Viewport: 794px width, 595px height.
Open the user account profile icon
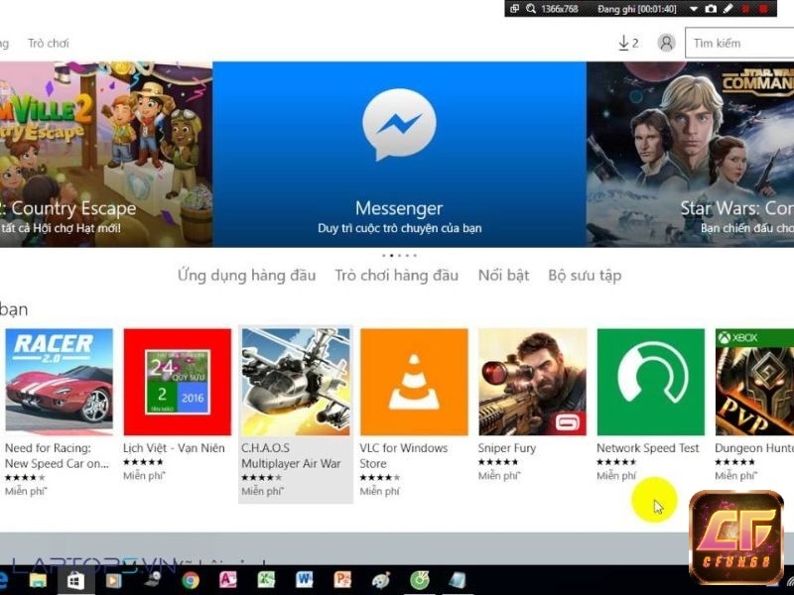pyautogui.click(x=665, y=43)
